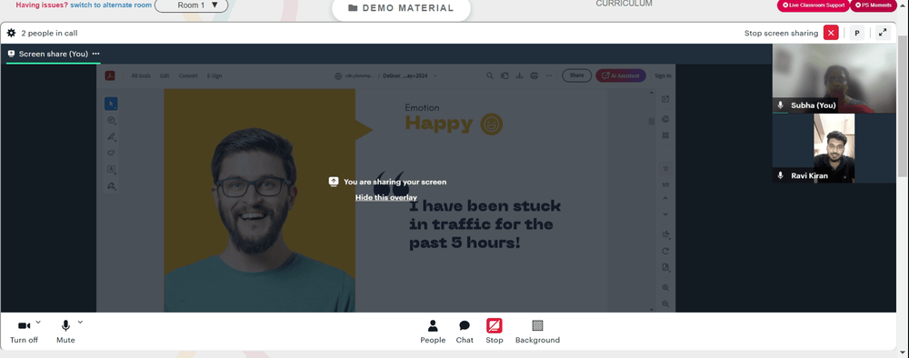Click the PDF vertical scrollbar thumb
This screenshot has width=909, height=358.
point(652,121)
